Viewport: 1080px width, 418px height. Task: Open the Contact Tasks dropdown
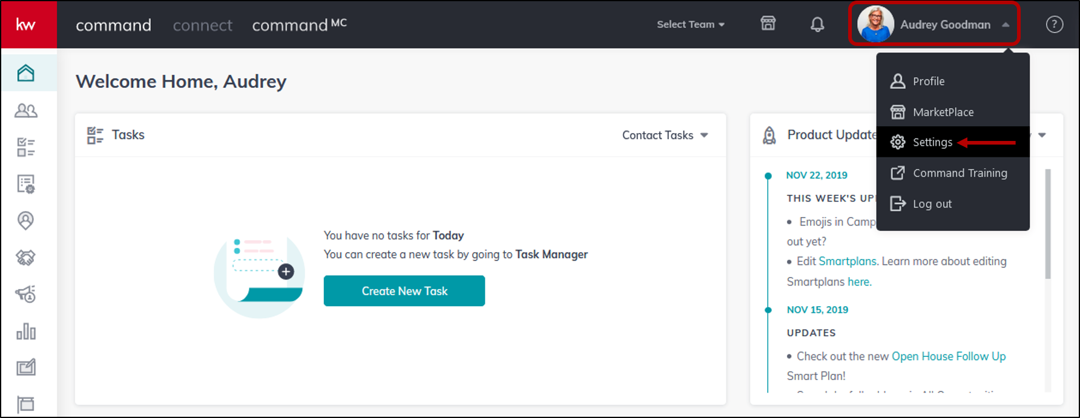pyautogui.click(x=665, y=135)
